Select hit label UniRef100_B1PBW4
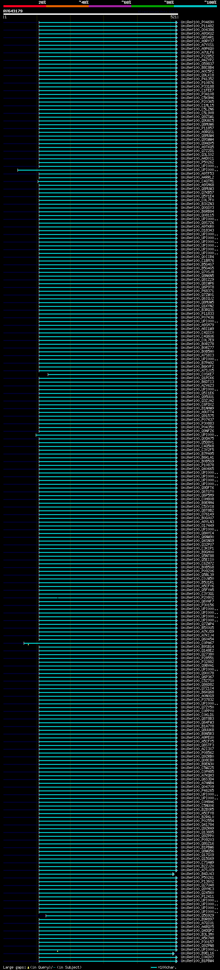 (x=197, y=961)
